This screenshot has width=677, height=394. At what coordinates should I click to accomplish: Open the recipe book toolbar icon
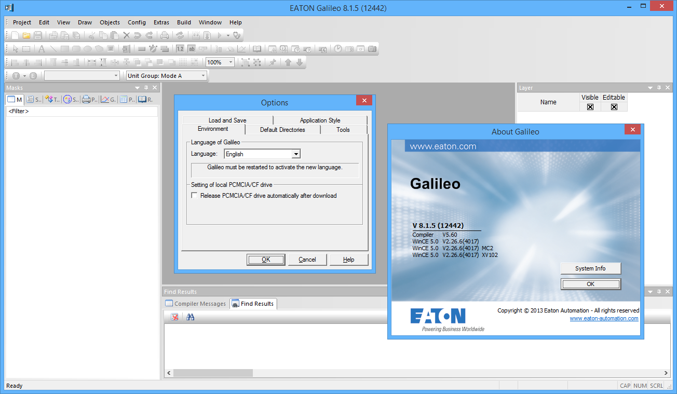257,49
